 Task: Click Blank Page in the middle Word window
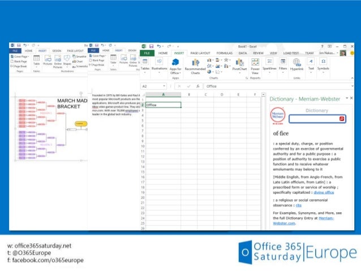[97, 61]
